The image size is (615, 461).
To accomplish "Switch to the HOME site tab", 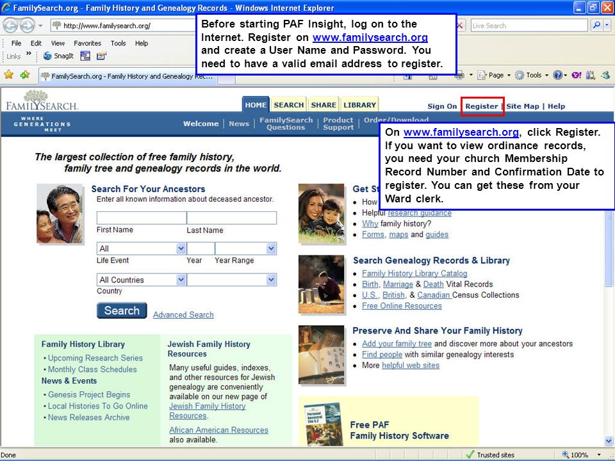I will [256, 104].
